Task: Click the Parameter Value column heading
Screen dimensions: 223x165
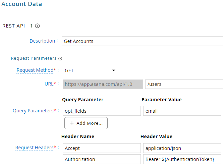Action: tap(162, 100)
